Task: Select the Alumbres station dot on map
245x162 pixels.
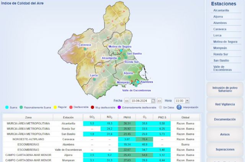Action: (138, 82)
